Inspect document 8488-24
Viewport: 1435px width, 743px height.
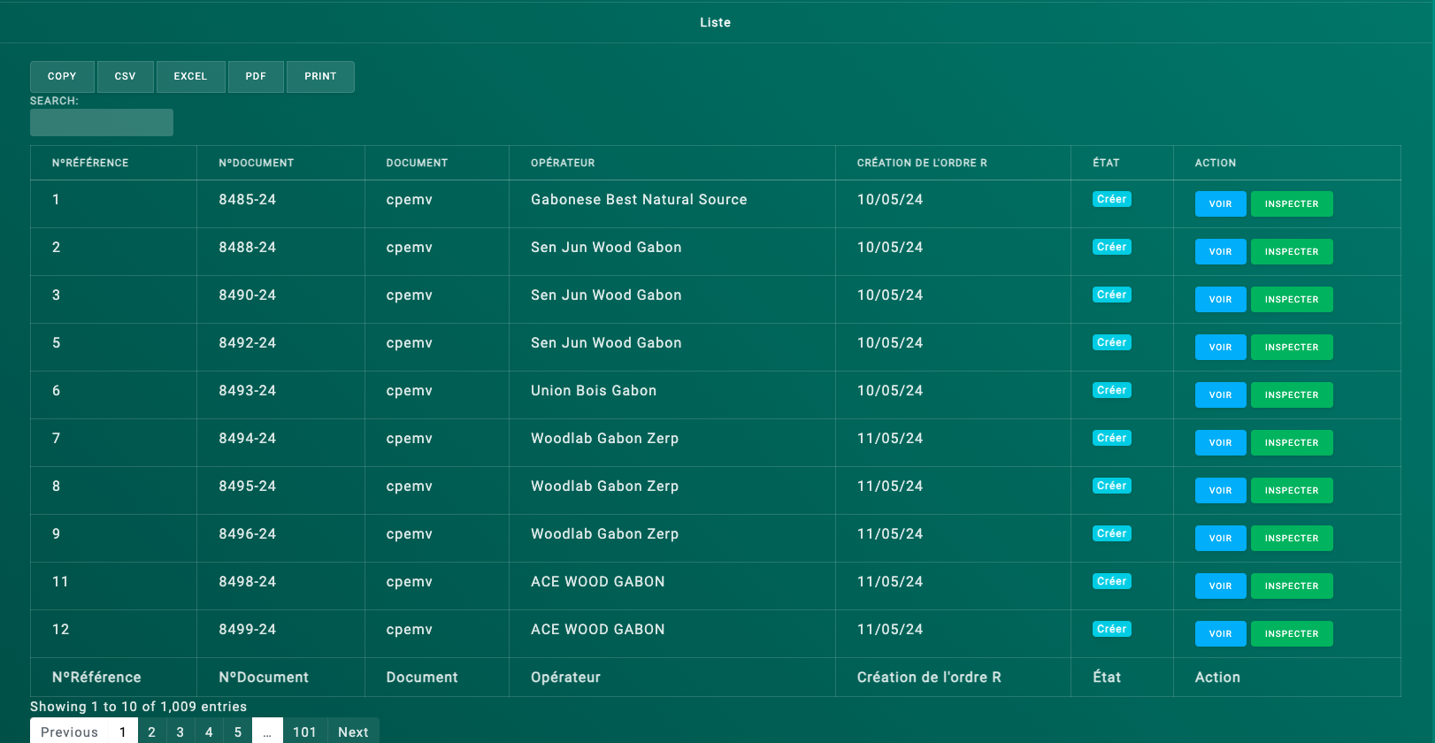point(1292,252)
